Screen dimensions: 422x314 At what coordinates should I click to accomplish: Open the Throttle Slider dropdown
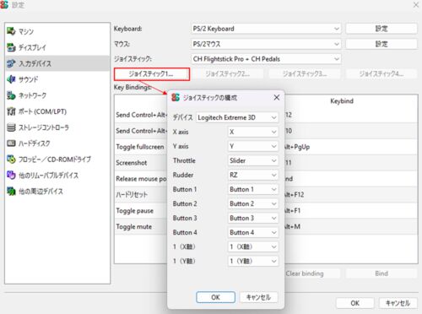[x=253, y=160]
